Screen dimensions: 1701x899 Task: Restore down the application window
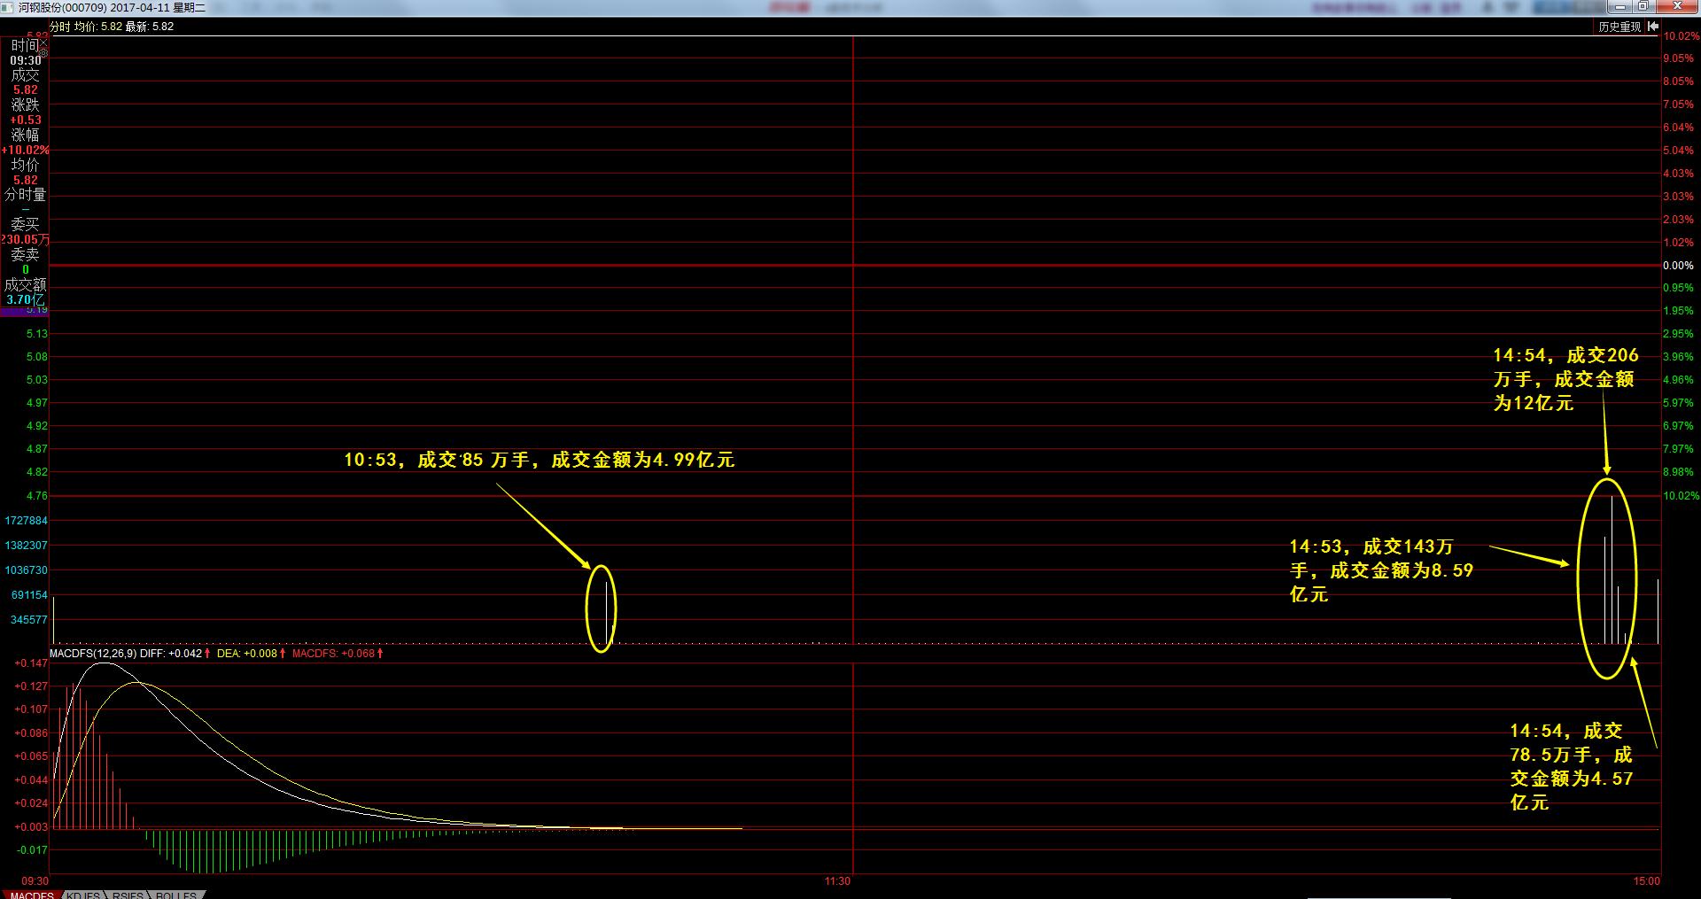[1643, 7]
